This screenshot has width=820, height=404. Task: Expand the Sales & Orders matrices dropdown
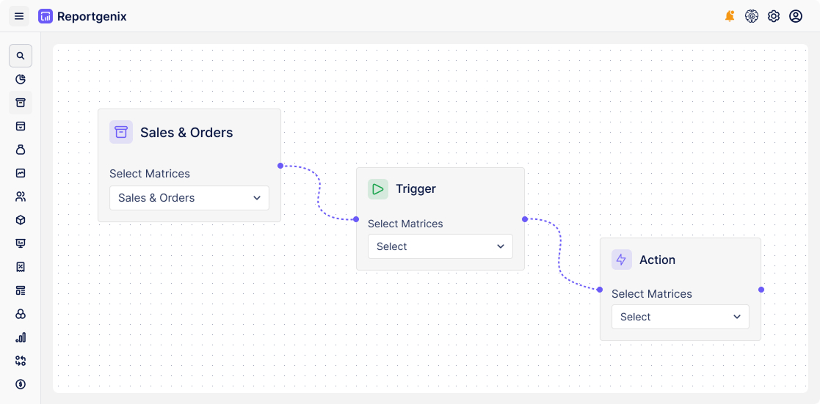click(189, 198)
